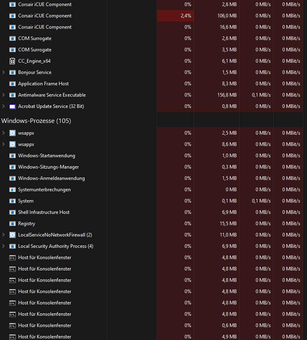Expand the wsappx row with 2,5 MB

(4, 133)
